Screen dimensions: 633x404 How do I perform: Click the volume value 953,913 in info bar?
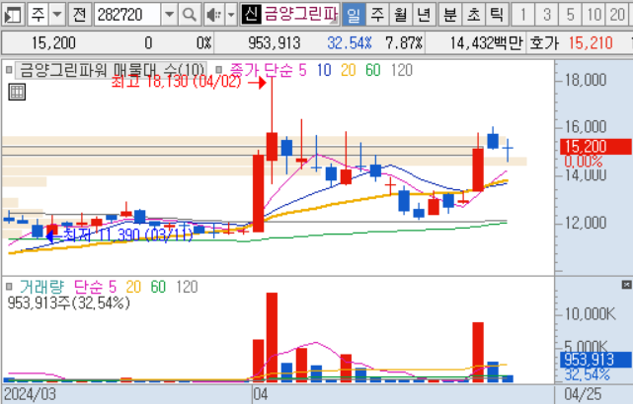[275, 42]
